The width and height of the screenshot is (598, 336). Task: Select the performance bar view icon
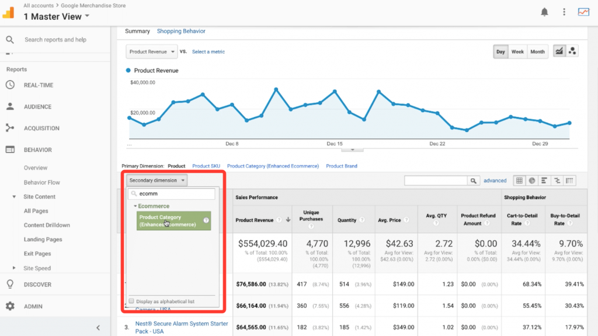pyautogui.click(x=544, y=181)
